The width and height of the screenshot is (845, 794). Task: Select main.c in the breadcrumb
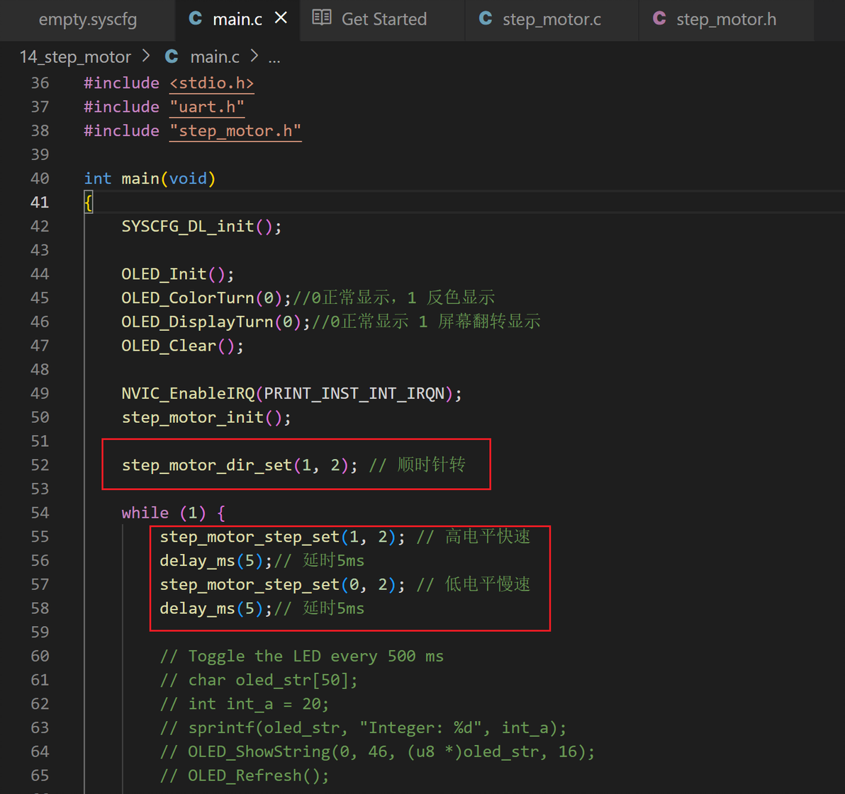tap(215, 57)
